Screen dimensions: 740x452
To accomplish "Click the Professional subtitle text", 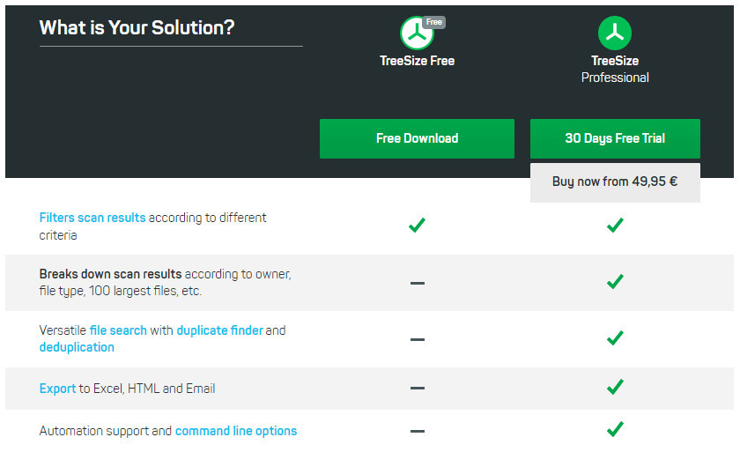I will [x=615, y=78].
